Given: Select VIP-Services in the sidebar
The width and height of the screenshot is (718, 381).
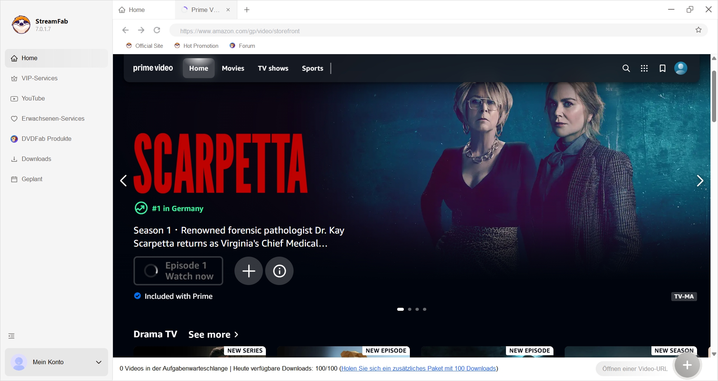Looking at the screenshot, I should [39, 78].
